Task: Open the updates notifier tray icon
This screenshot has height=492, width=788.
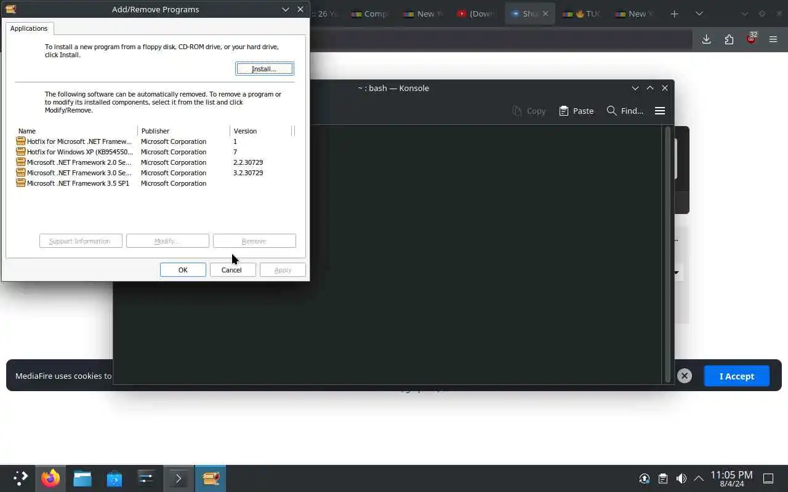Action: (x=645, y=478)
